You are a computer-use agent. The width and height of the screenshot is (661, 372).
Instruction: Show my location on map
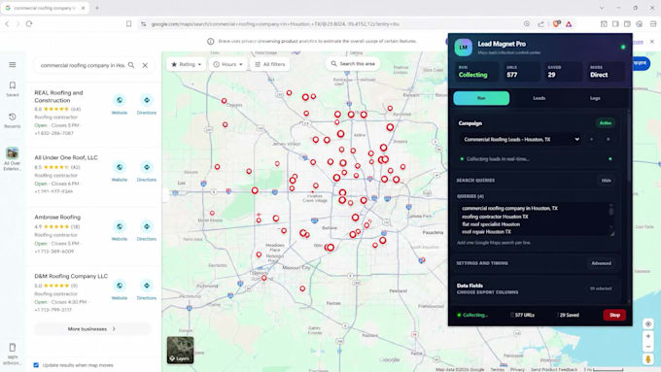point(648,324)
